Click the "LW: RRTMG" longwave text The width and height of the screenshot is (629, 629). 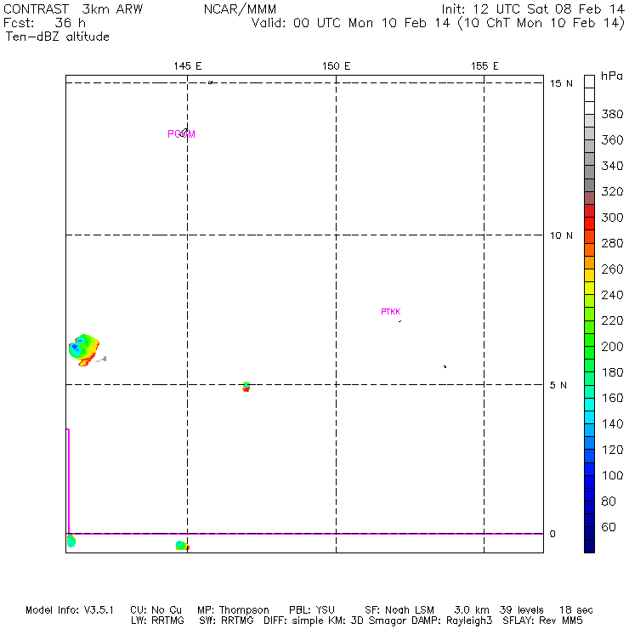pos(157,620)
